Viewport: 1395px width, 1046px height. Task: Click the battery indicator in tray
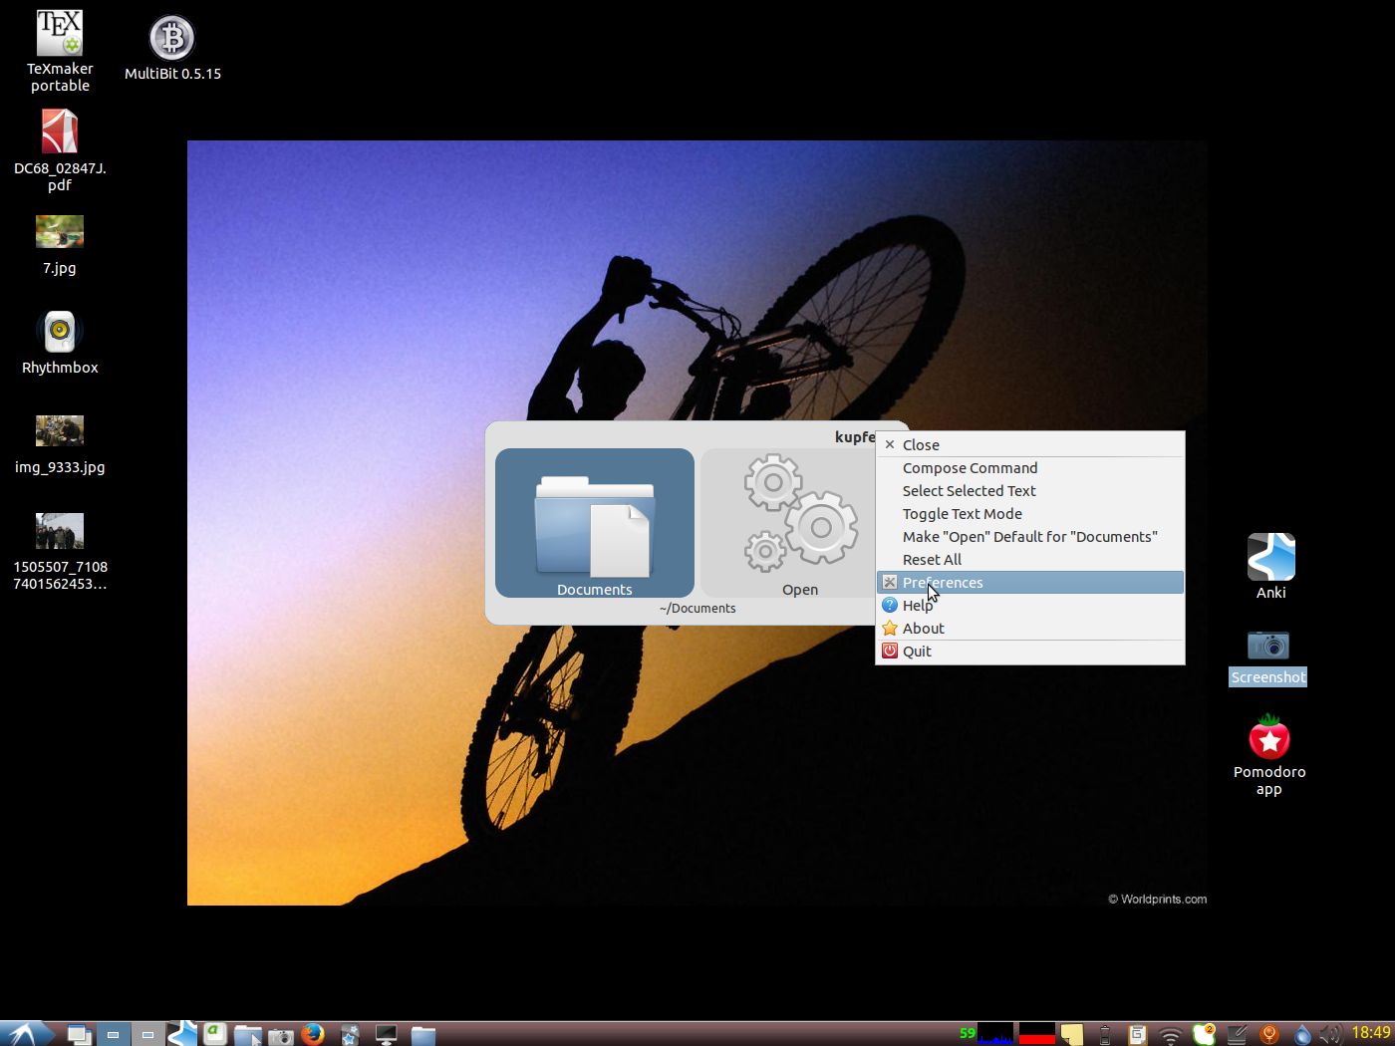[x=1104, y=1034]
